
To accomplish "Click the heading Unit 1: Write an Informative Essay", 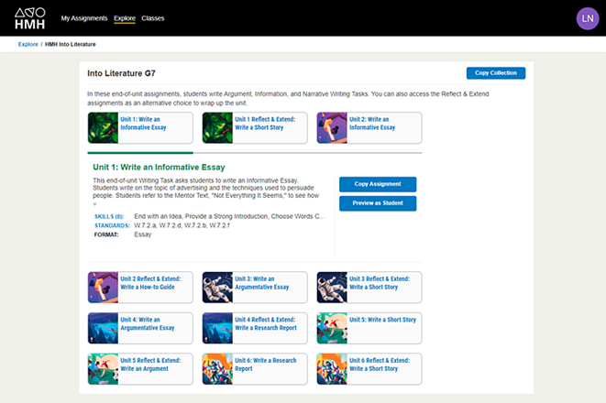I will pos(159,167).
